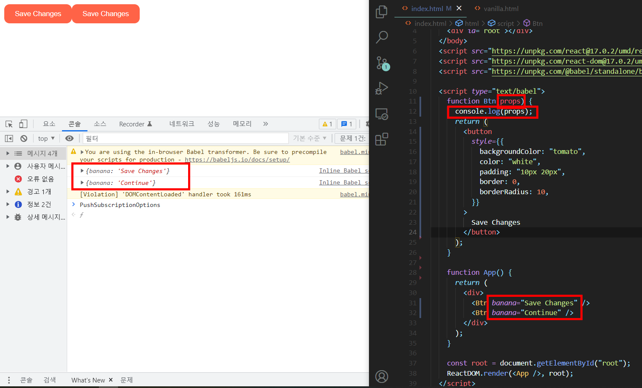Open drawer 문제 issues tab

(127, 380)
